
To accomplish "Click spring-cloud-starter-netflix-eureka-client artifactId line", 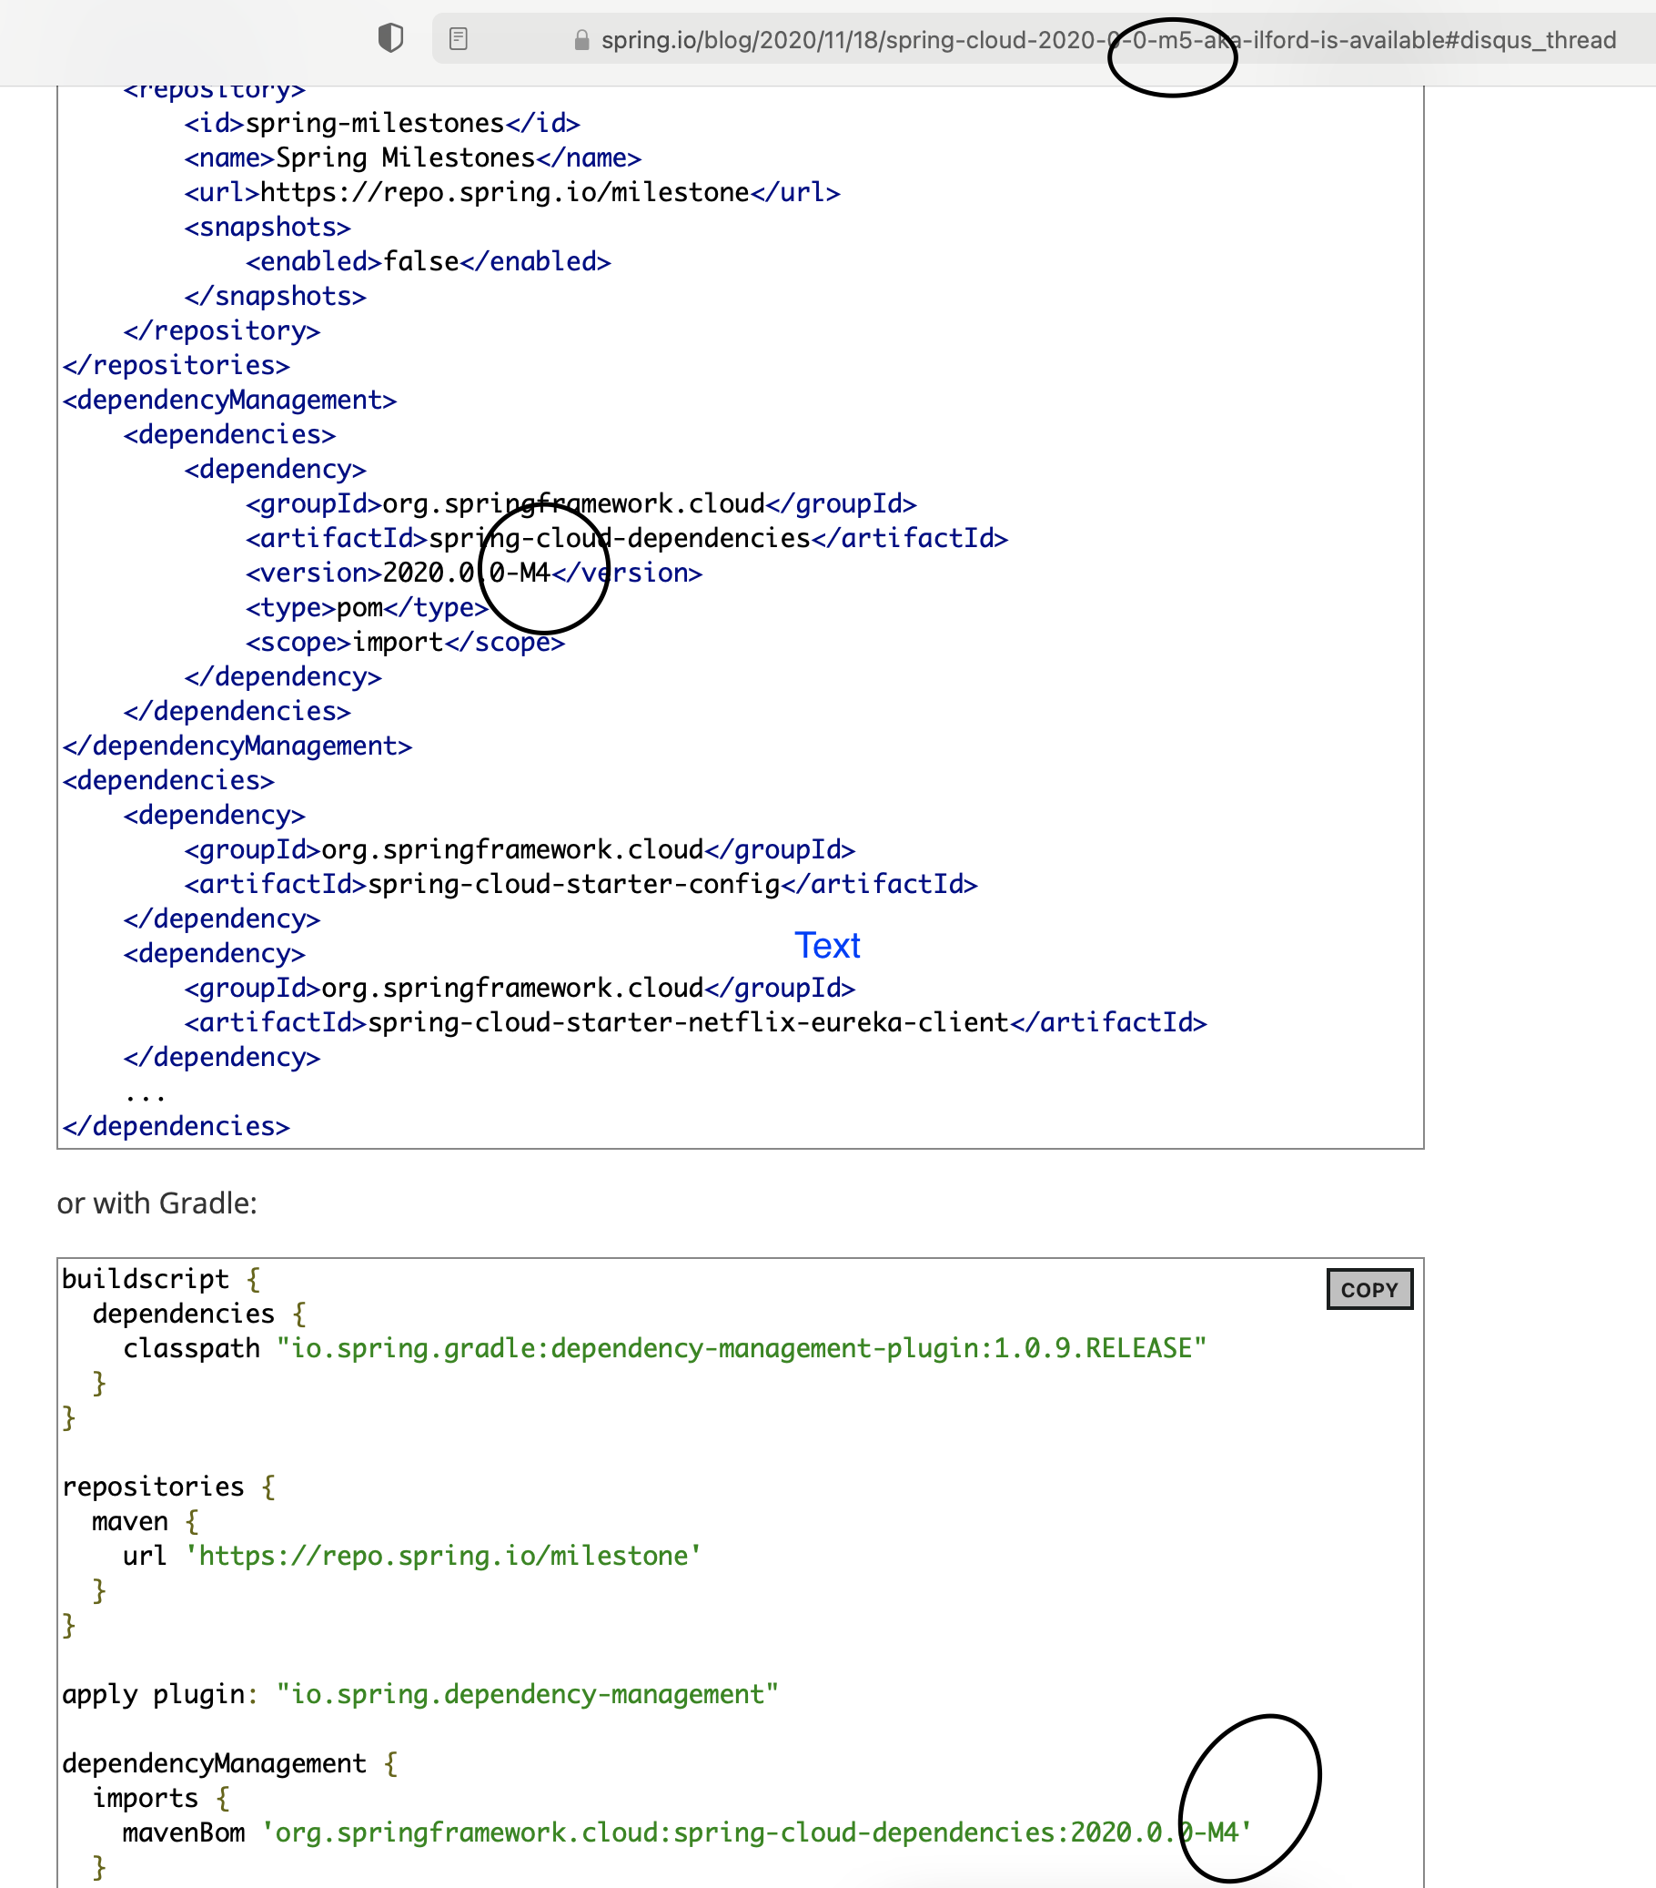I will click(x=695, y=1022).
